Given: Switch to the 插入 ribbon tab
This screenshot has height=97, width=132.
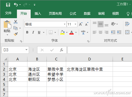Looking at the screenshot, I should coord(38,14).
